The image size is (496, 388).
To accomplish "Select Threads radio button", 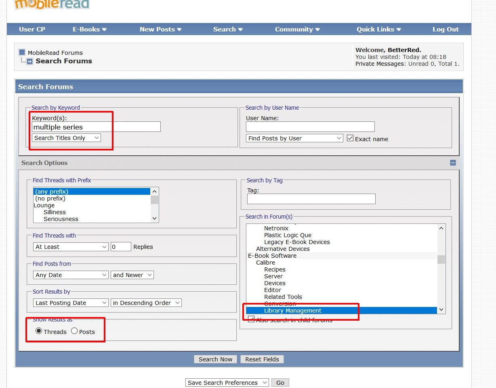I will (x=39, y=331).
